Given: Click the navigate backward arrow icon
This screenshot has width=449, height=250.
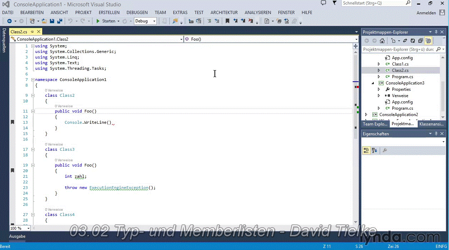Looking at the screenshot, I should pos(9,21).
